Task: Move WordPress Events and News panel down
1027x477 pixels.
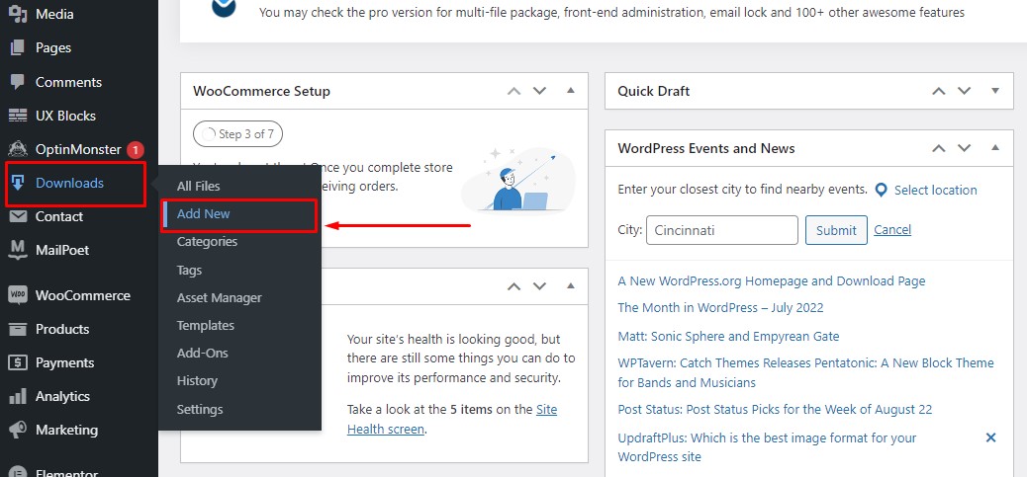Action: tap(964, 148)
